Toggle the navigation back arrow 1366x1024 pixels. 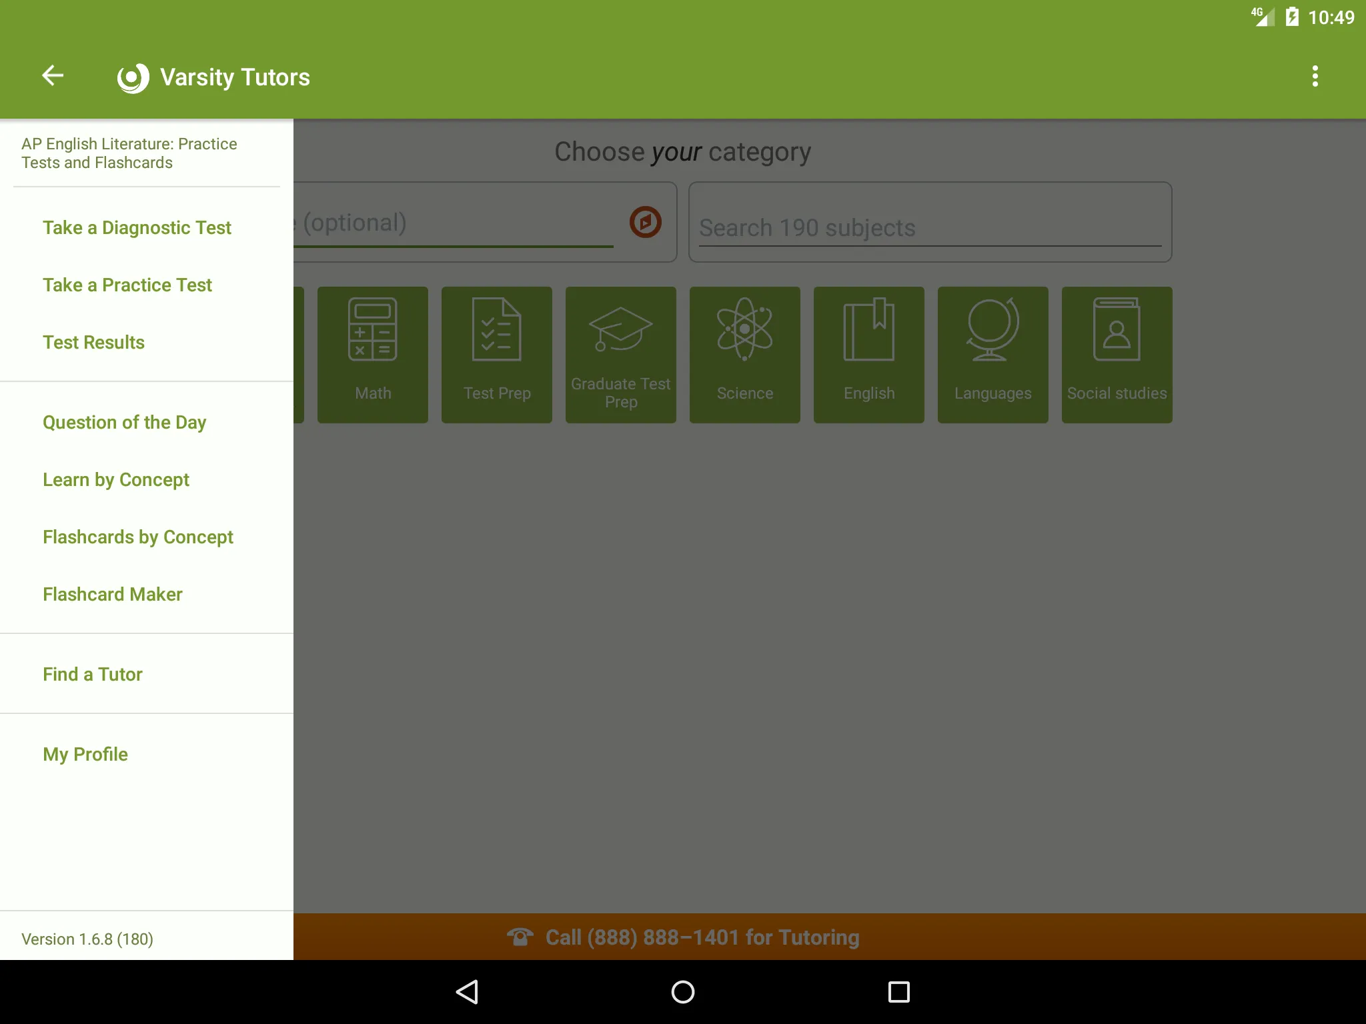coord(55,77)
